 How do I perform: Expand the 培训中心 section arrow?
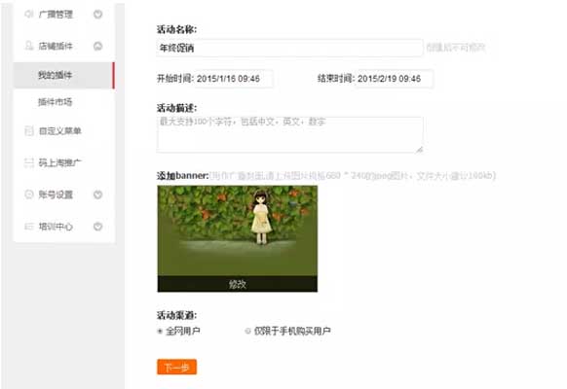coord(98,227)
